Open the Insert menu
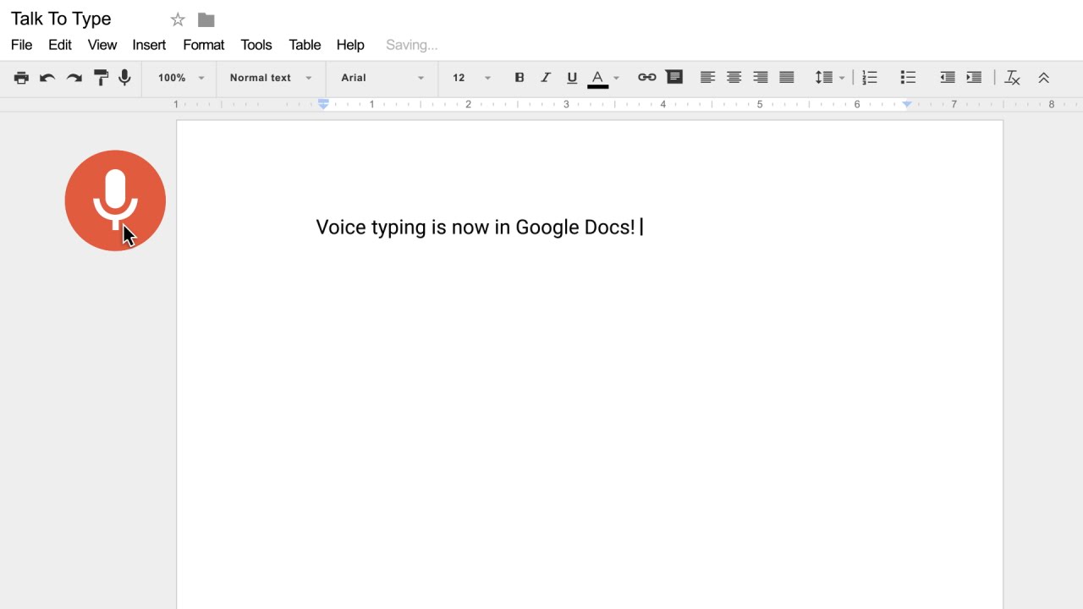1083x609 pixels. click(149, 45)
